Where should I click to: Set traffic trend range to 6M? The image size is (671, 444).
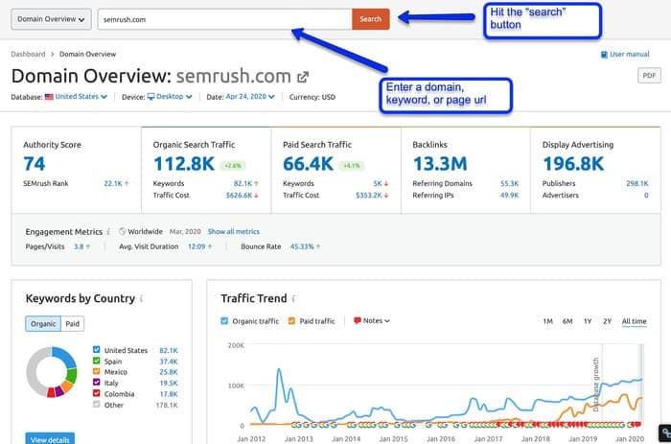(567, 321)
